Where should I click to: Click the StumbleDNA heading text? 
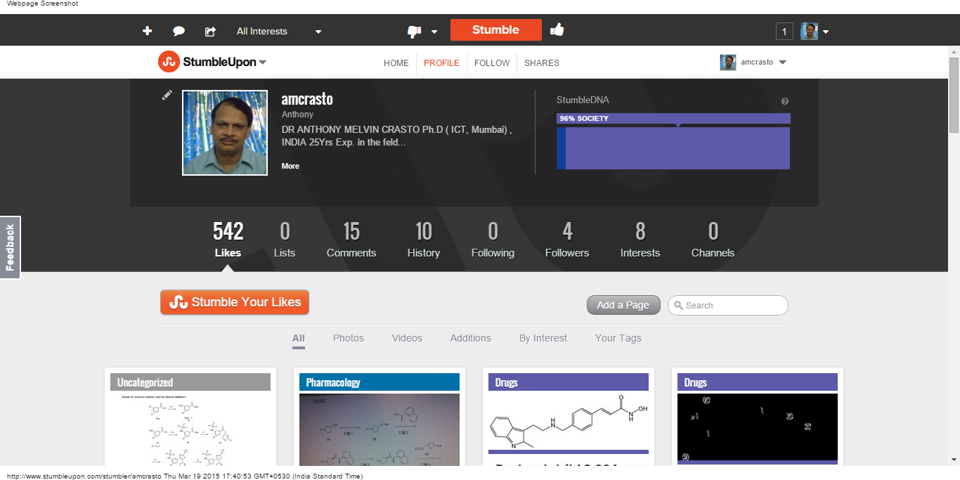click(583, 100)
